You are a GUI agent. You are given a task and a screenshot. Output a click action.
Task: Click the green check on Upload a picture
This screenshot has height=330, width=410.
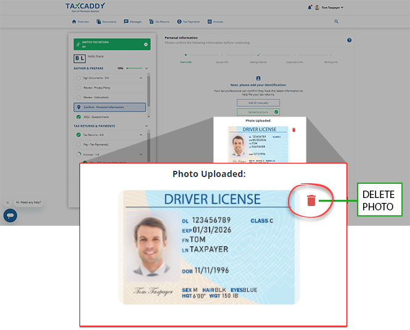[x=276, y=112]
